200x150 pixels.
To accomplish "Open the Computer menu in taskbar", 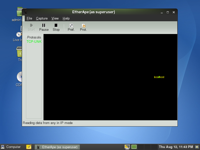I will 11,147.
